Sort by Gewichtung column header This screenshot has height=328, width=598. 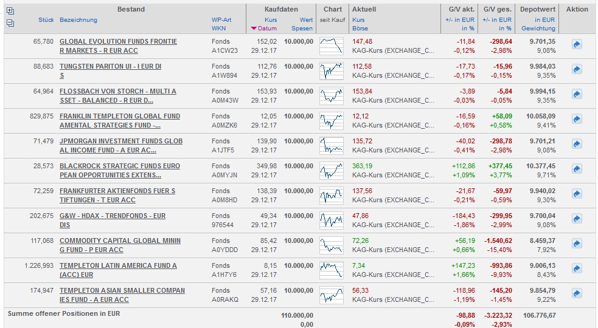538,28
